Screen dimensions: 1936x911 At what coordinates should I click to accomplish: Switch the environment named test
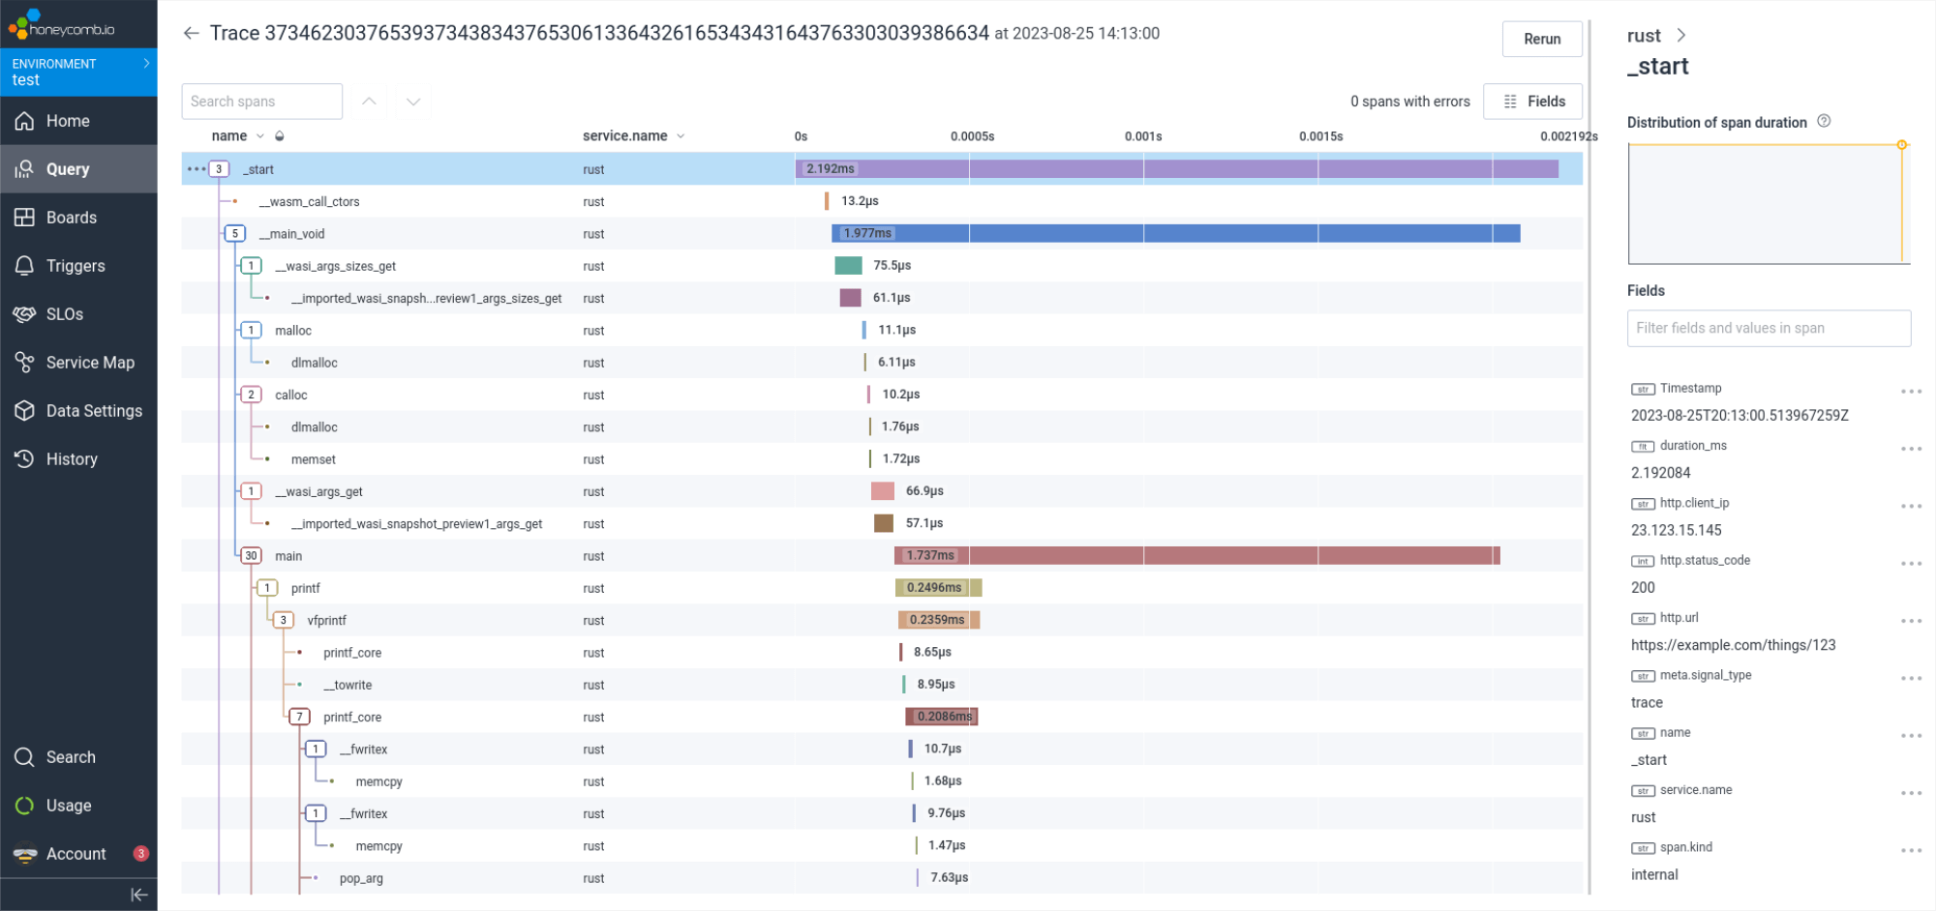click(78, 72)
